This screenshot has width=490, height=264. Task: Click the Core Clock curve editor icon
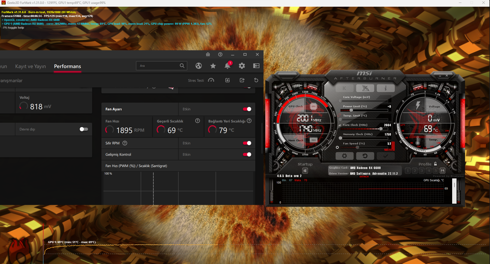point(340,125)
